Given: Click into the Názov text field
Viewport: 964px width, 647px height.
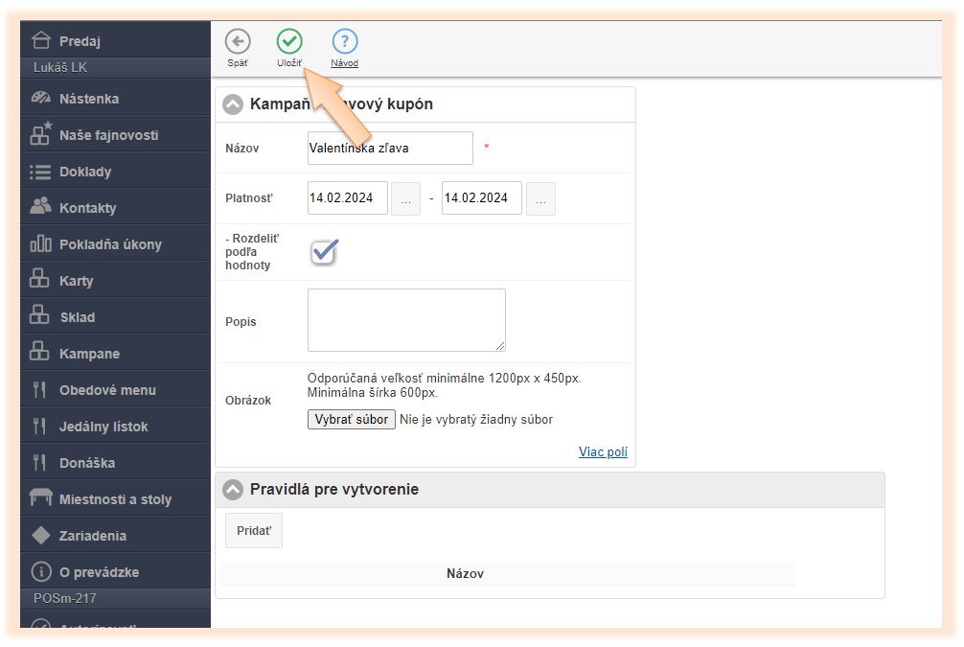Looking at the screenshot, I should 390,149.
